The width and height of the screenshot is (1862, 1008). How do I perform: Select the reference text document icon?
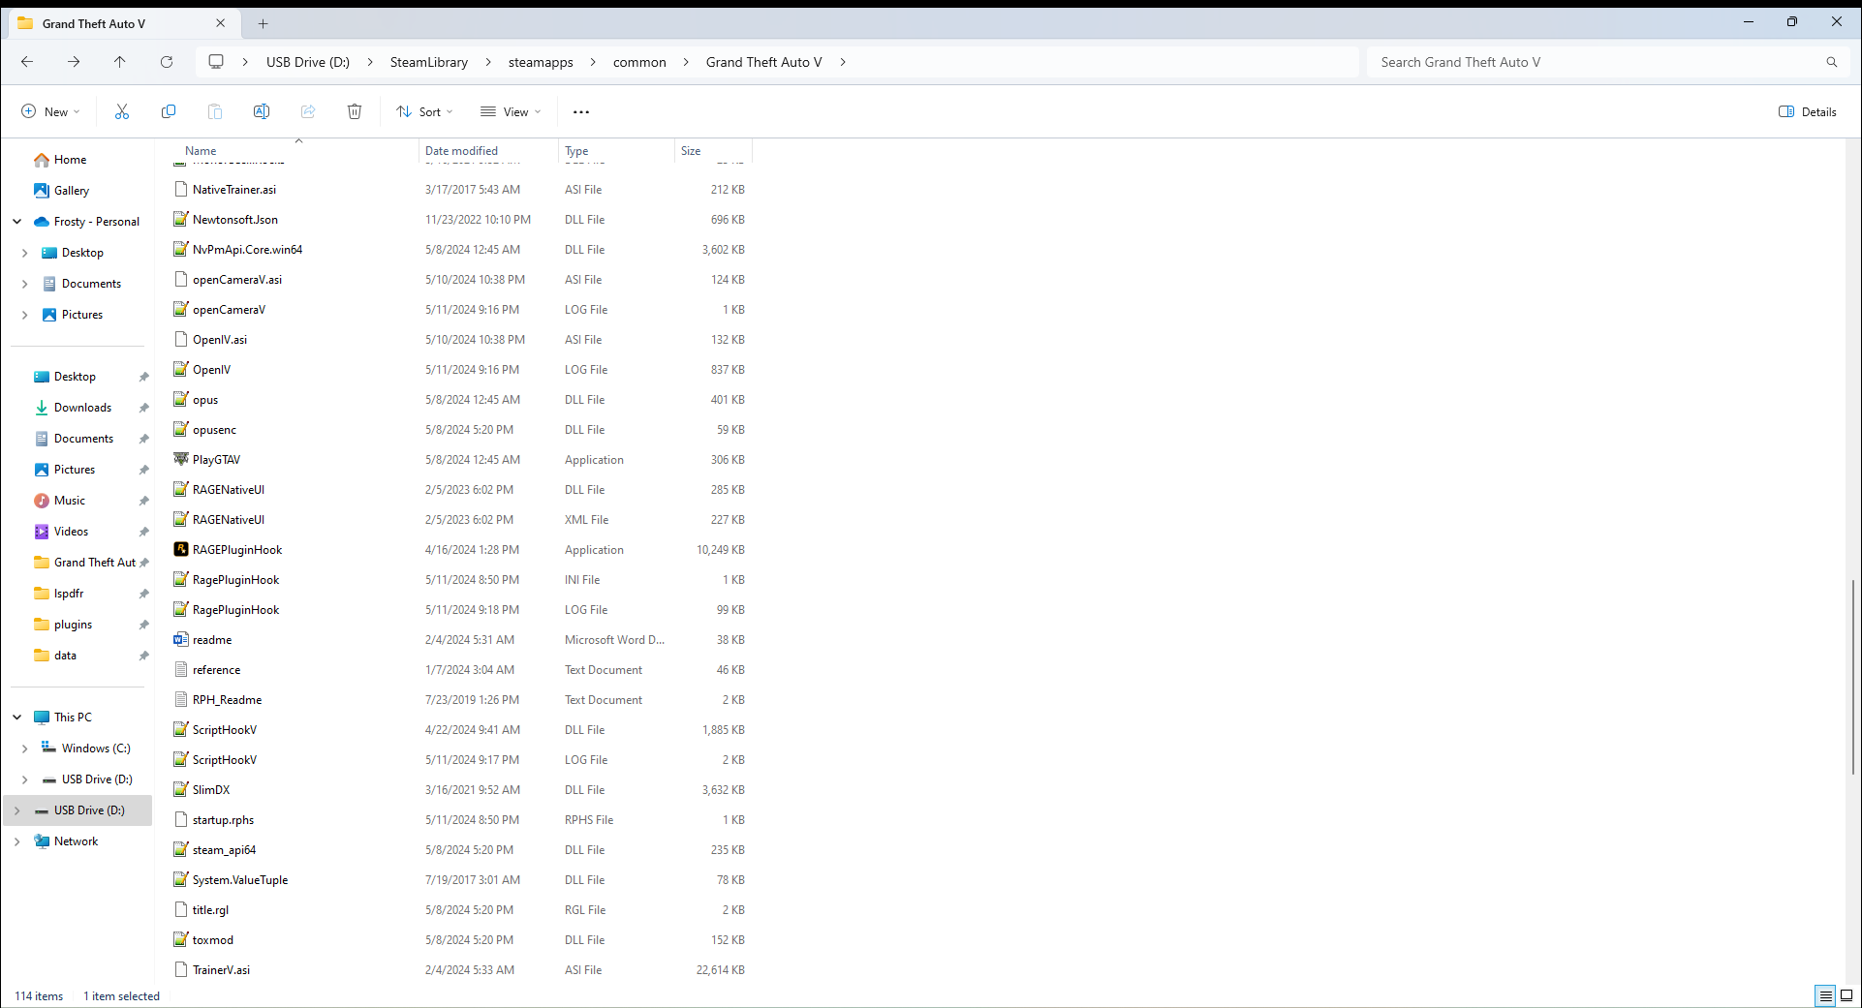pos(181,669)
